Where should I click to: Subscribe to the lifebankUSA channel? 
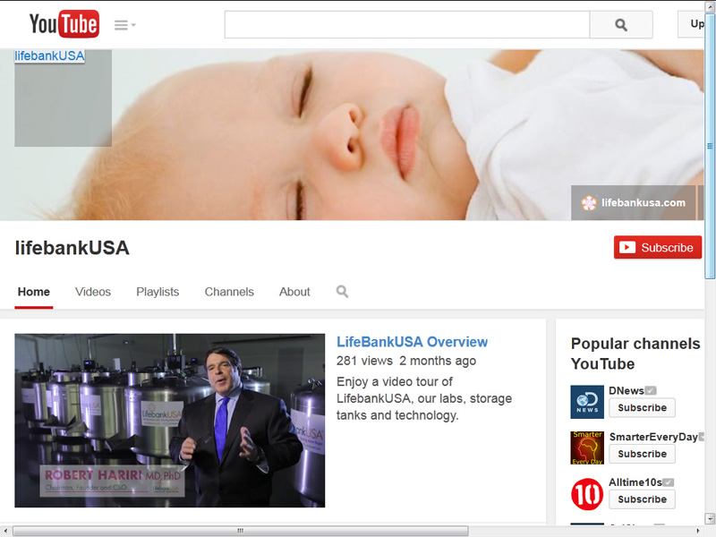657,248
